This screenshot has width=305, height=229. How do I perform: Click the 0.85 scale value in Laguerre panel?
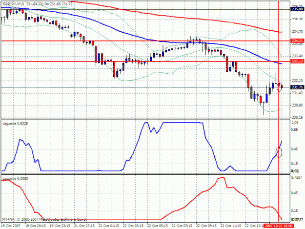click(294, 130)
